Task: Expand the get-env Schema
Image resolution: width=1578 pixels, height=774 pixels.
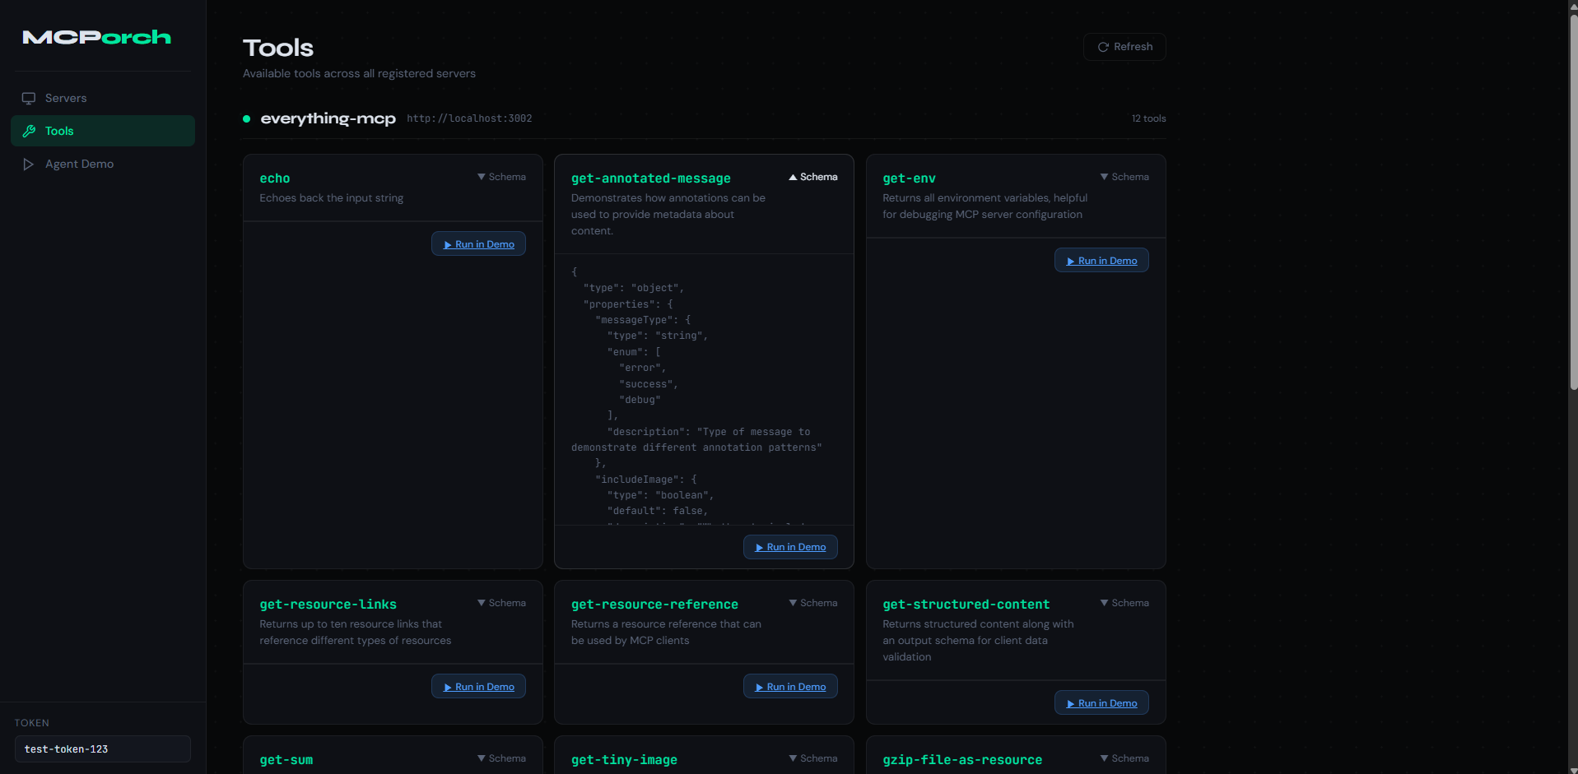Action: tap(1124, 177)
